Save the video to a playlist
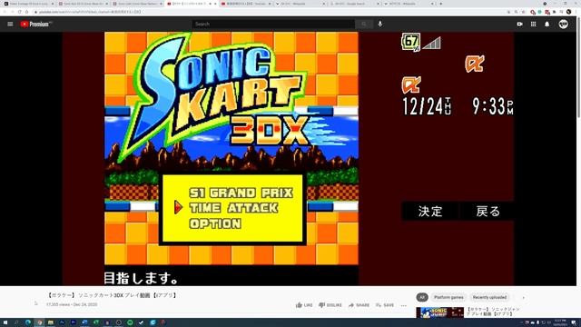 coord(385,305)
